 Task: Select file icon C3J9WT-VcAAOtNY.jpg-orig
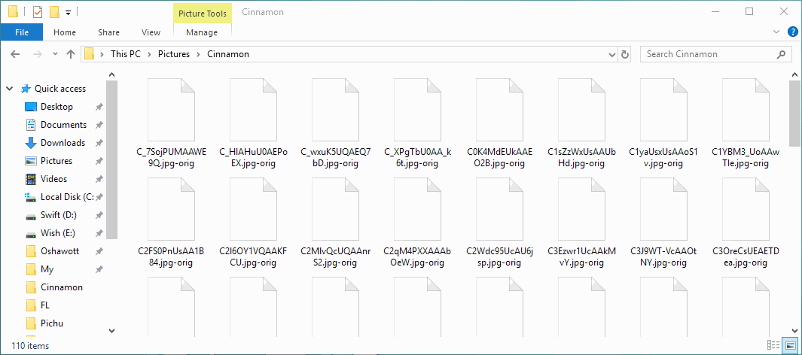pos(663,209)
